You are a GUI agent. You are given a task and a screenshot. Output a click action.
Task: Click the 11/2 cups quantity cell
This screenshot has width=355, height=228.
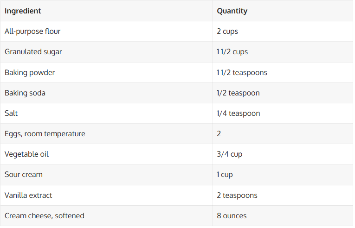click(x=232, y=52)
